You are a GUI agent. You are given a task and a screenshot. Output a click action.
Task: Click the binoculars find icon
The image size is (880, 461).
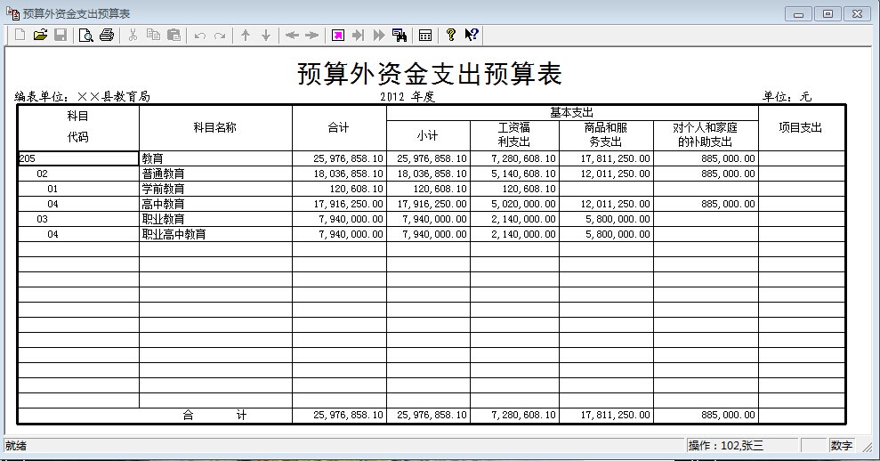[400, 35]
